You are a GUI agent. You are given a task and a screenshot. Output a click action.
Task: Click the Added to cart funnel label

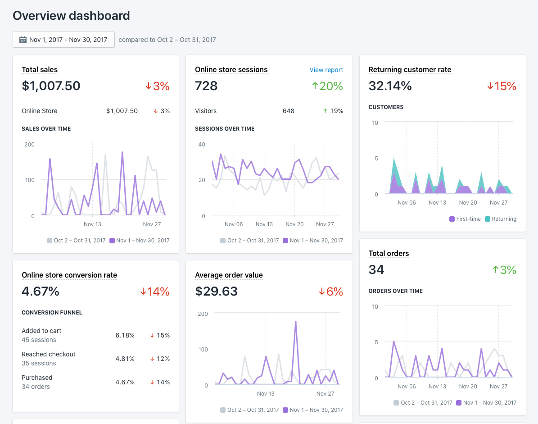41,331
